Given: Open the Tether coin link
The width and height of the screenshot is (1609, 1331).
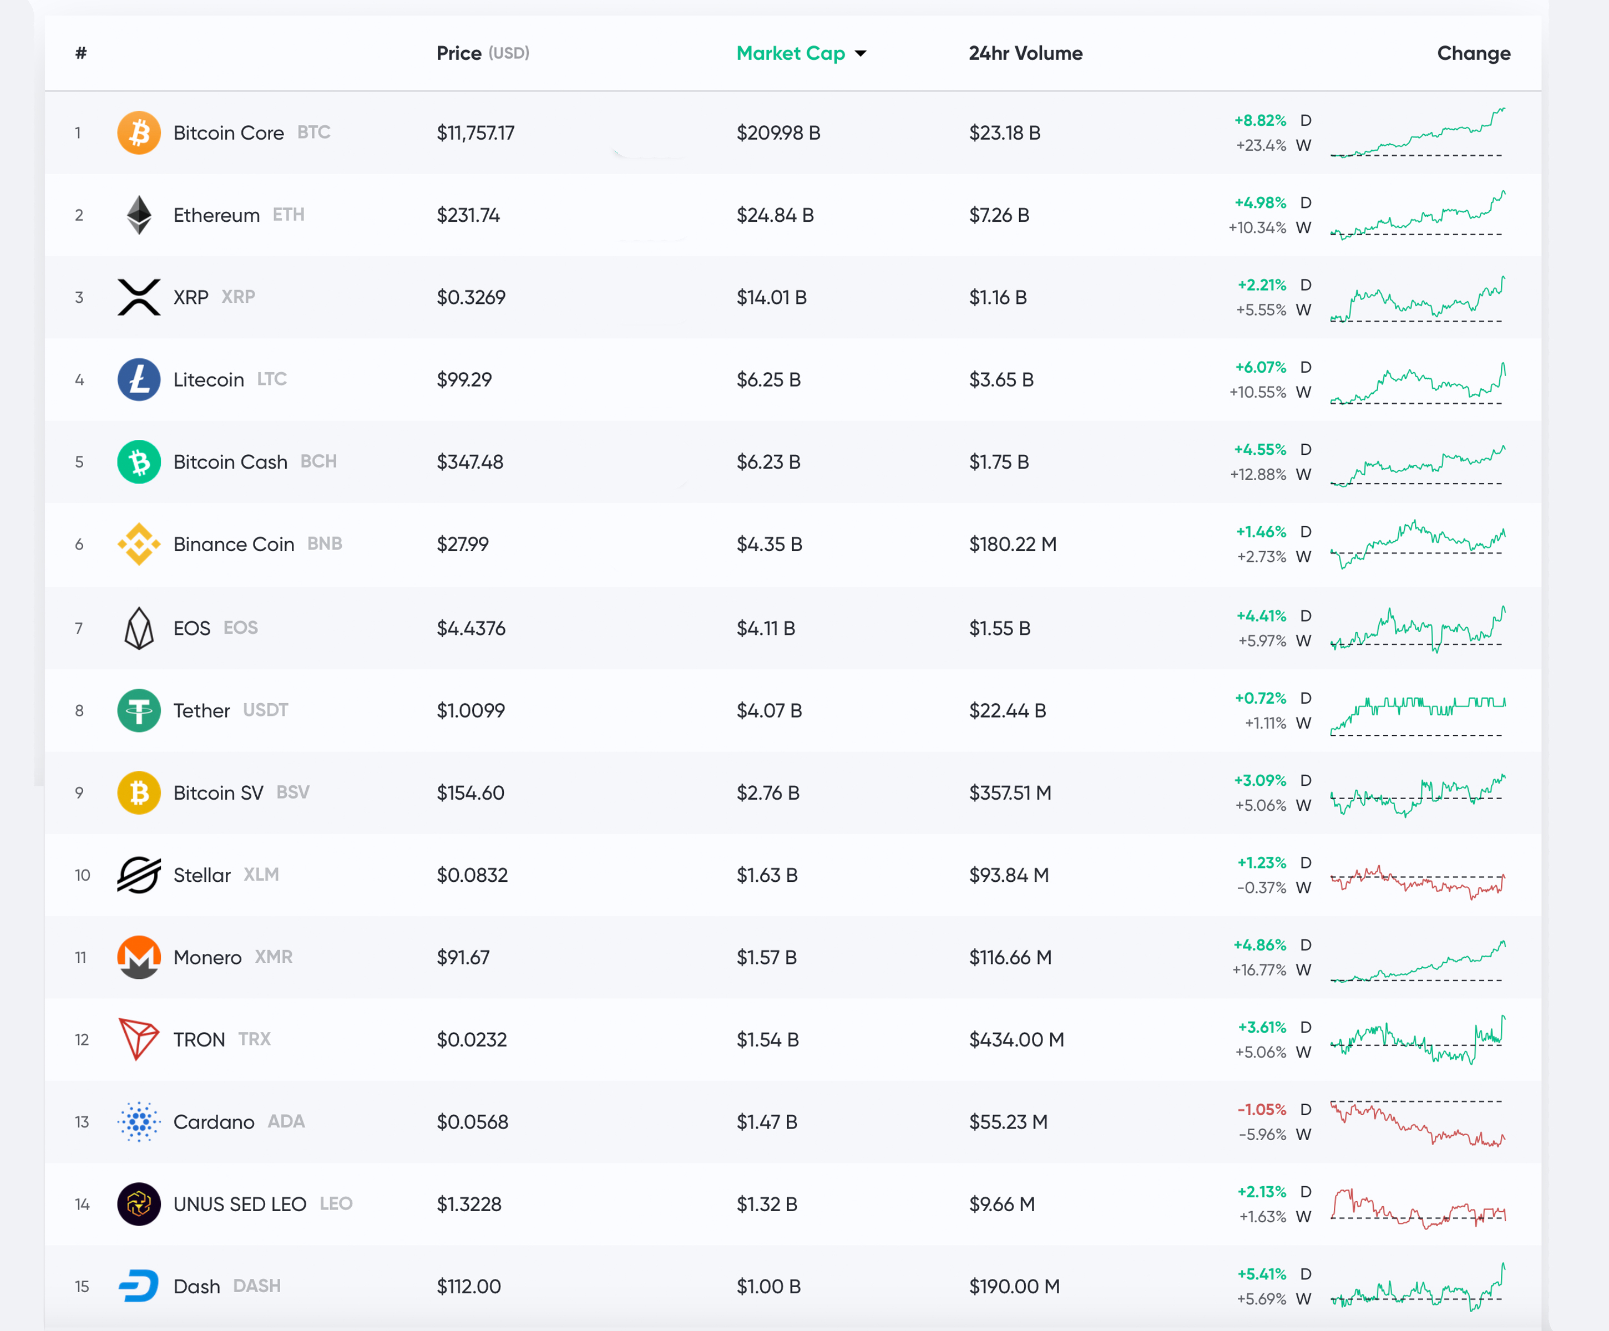Looking at the screenshot, I should 201,710.
